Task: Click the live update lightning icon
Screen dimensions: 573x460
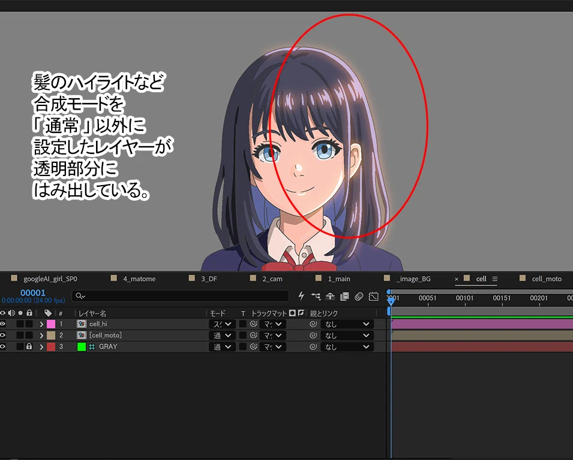Action: point(301,296)
